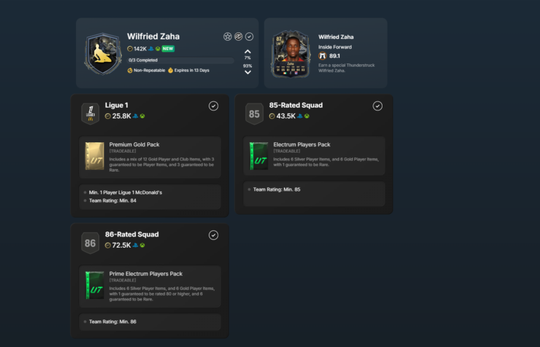Click the coin icon beside 25.8K

pos(108,116)
